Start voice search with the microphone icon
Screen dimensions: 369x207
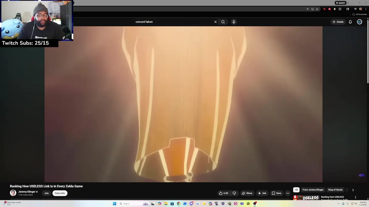click(234, 22)
